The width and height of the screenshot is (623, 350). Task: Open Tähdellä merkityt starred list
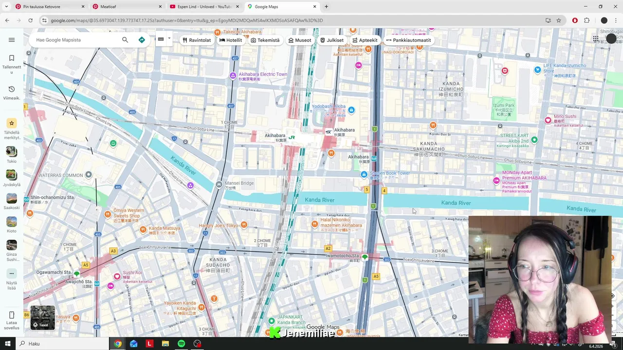(x=12, y=129)
